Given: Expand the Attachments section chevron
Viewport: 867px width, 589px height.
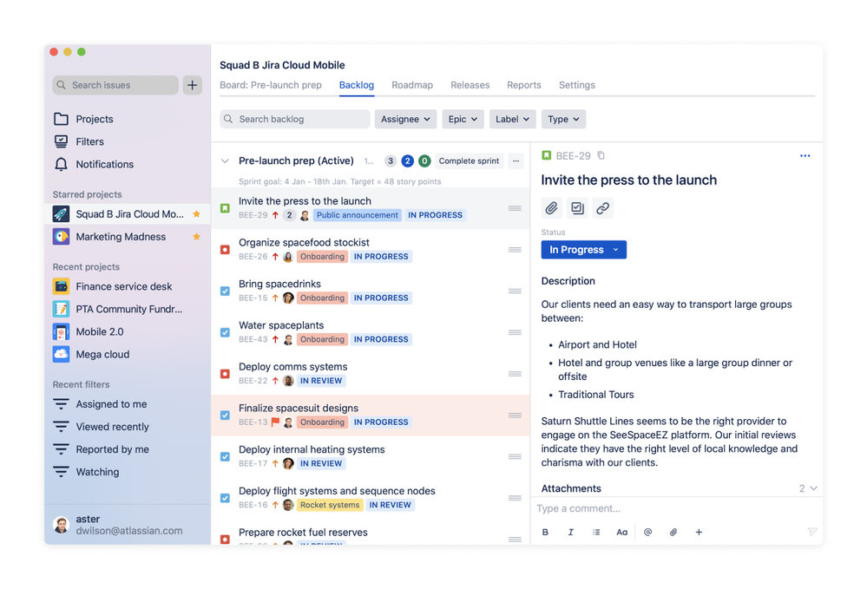Looking at the screenshot, I should [813, 488].
